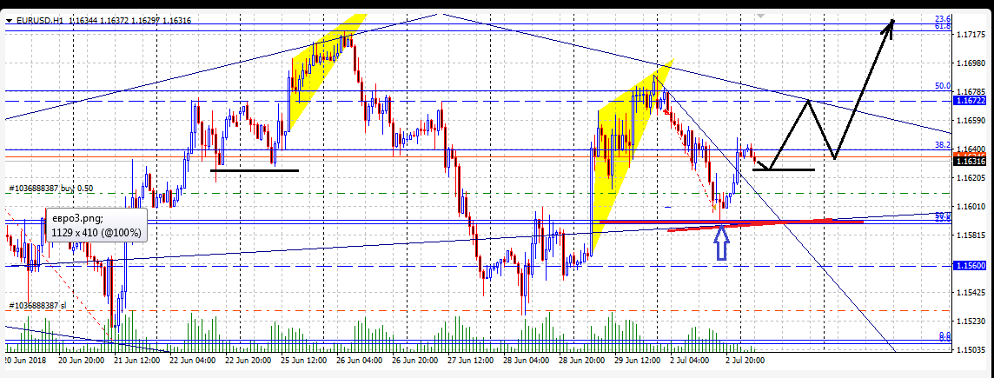Select the 1.15600 blue price label
994x378 pixels.
(x=970, y=266)
